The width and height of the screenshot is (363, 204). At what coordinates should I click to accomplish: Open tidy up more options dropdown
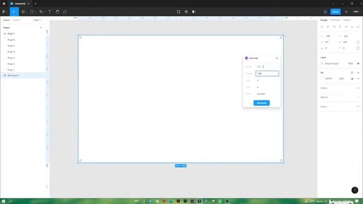(358, 27)
